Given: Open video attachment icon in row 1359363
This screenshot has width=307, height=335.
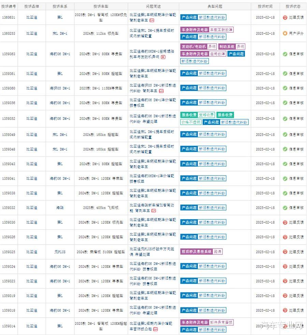Looking at the screenshot, I should [x=163, y=57].
